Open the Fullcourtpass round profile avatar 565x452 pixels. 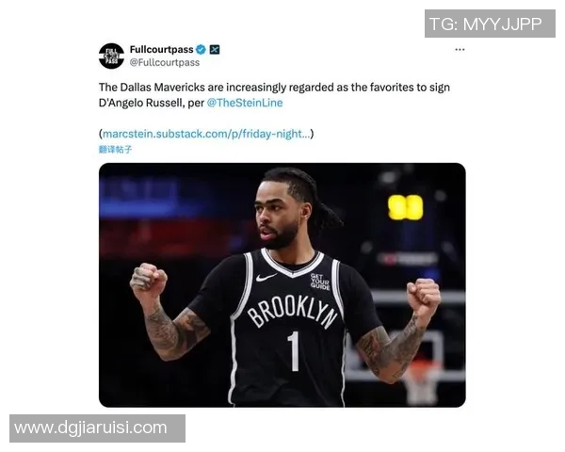pyautogui.click(x=111, y=56)
